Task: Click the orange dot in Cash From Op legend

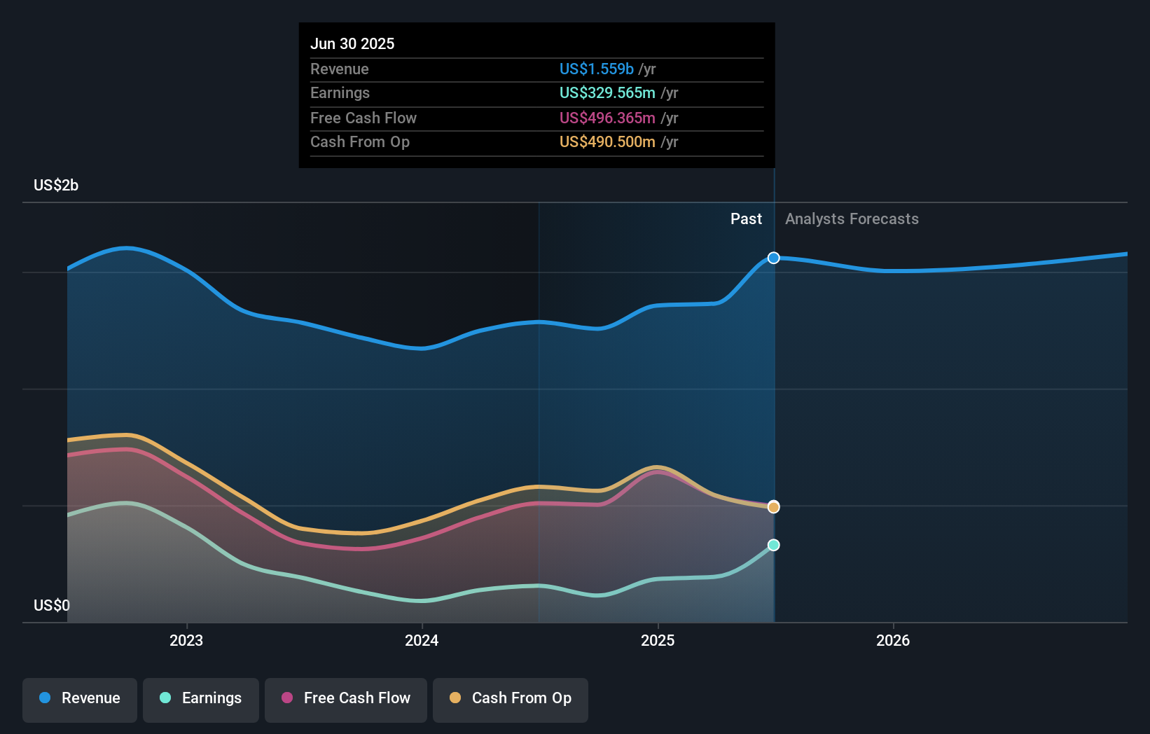Action: [455, 698]
